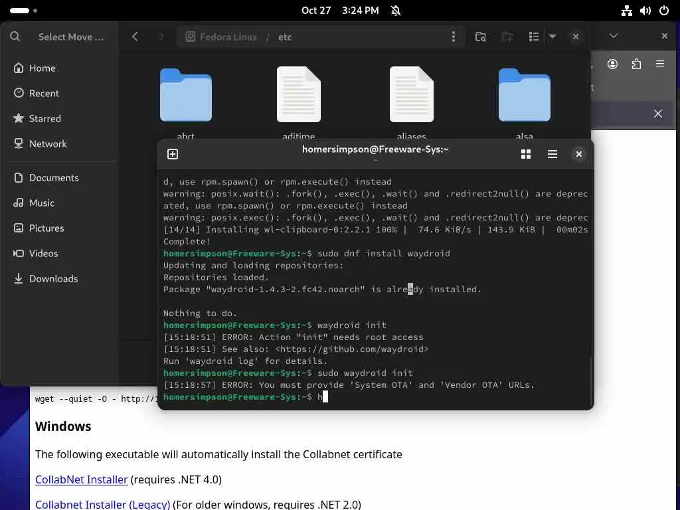Open the terminal hamburger main menu
Viewport: 680px width, 510px height.
[x=552, y=154]
